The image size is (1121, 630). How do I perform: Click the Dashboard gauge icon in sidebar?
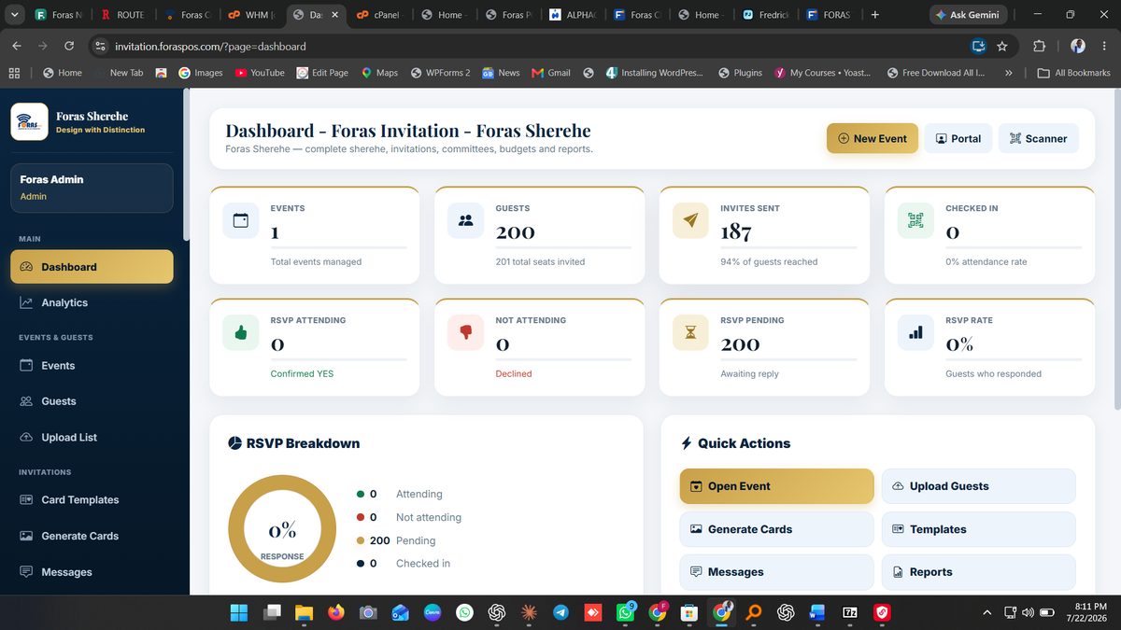pyautogui.click(x=26, y=267)
